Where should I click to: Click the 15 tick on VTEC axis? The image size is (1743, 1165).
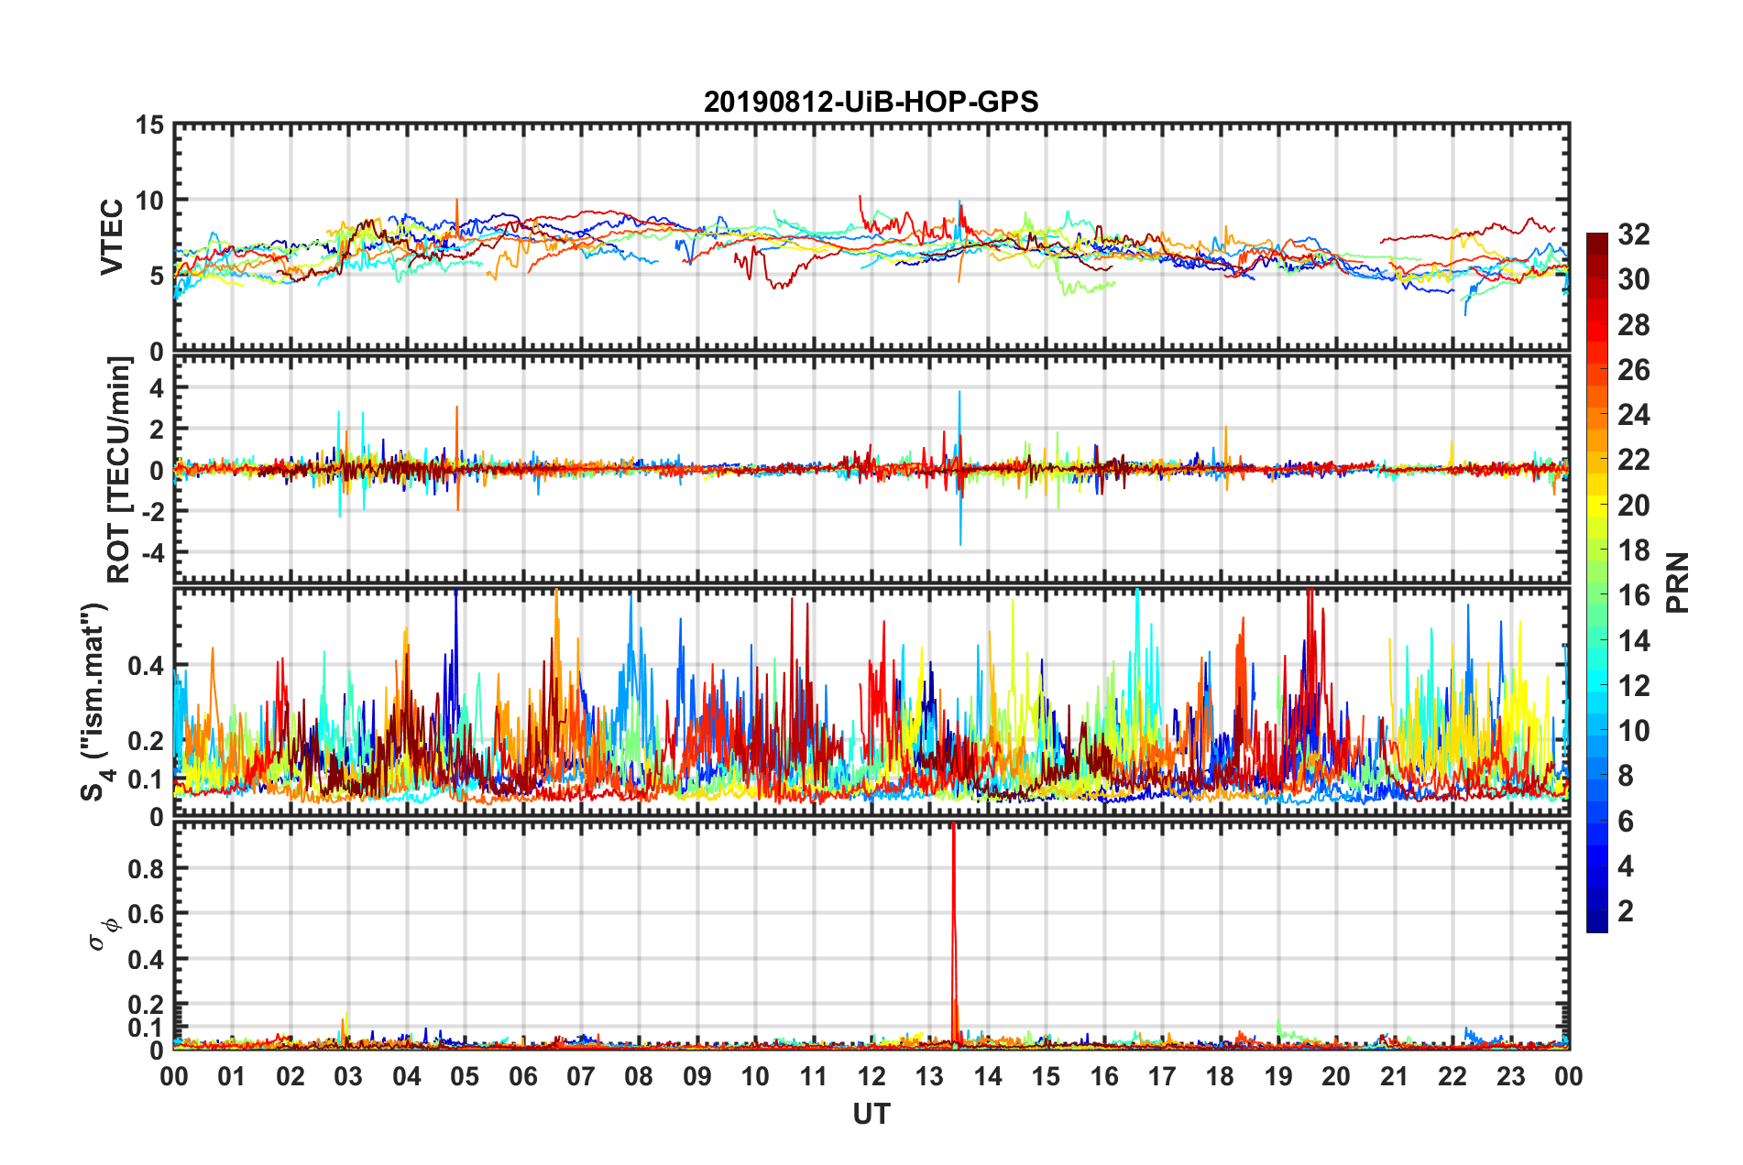coord(148,125)
